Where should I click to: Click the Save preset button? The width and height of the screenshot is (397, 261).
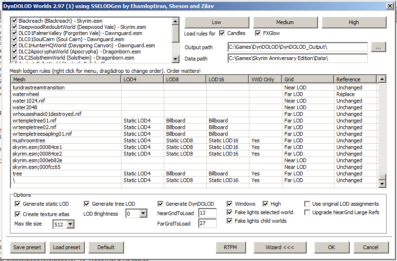click(27, 247)
